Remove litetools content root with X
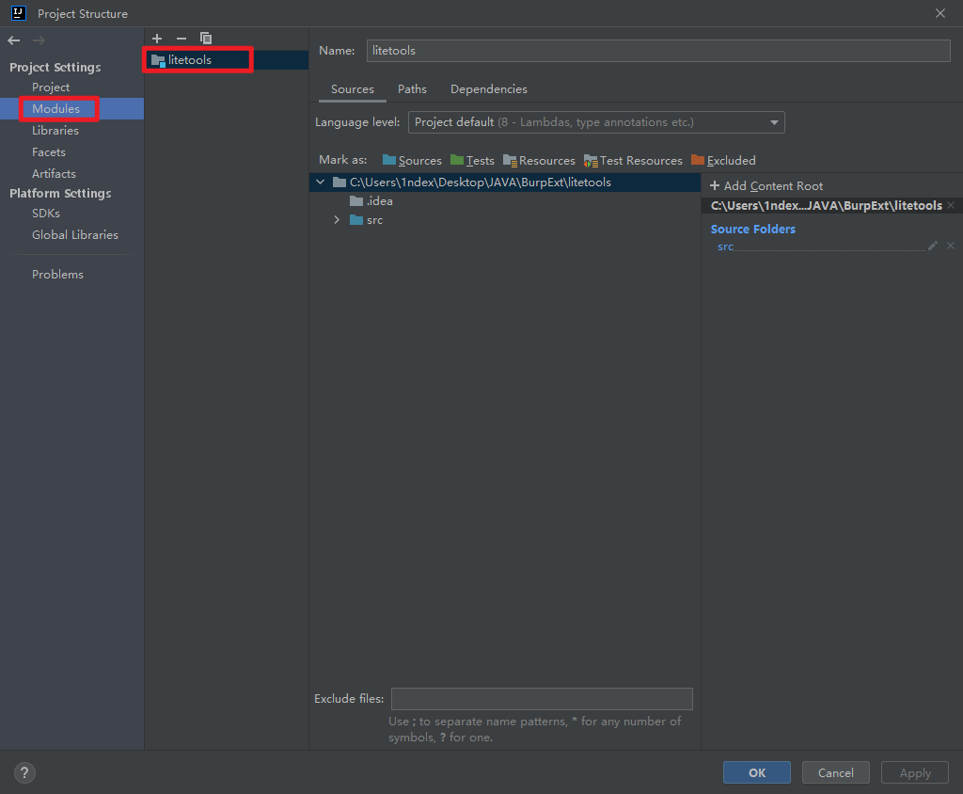The height and width of the screenshot is (794, 963). click(952, 205)
